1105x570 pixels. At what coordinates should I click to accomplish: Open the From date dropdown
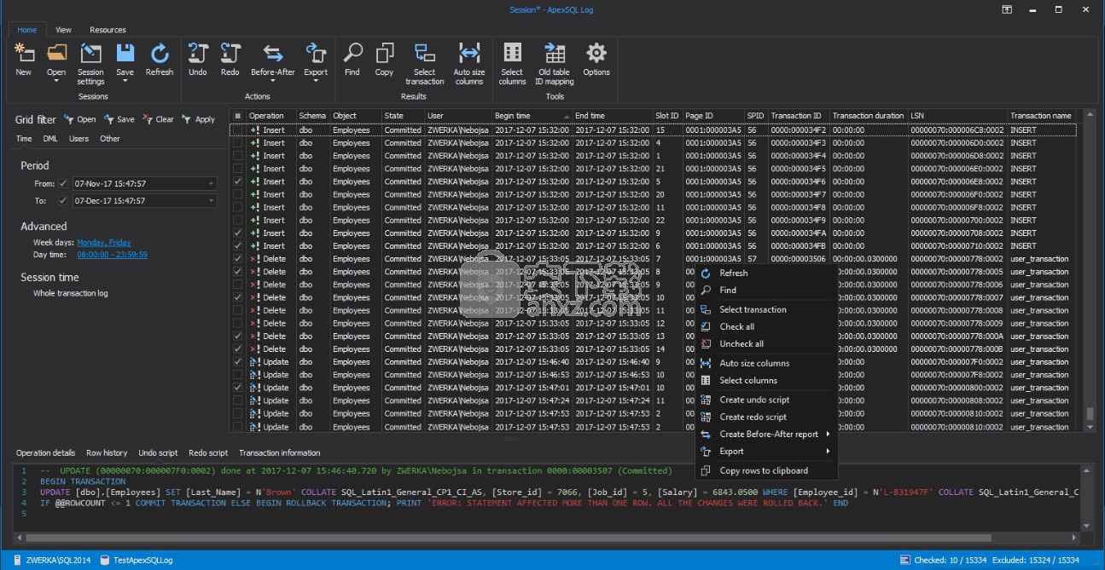(211, 184)
